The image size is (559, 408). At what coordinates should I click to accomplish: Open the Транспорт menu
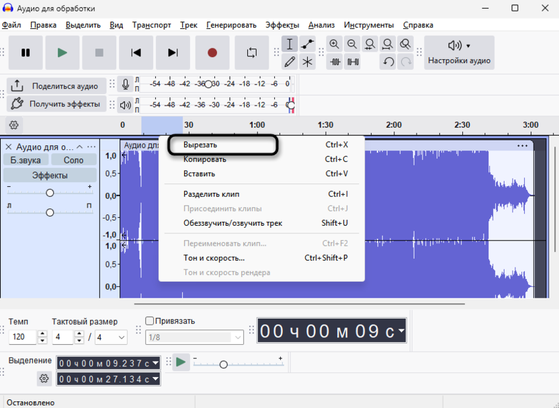pyautogui.click(x=151, y=25)
